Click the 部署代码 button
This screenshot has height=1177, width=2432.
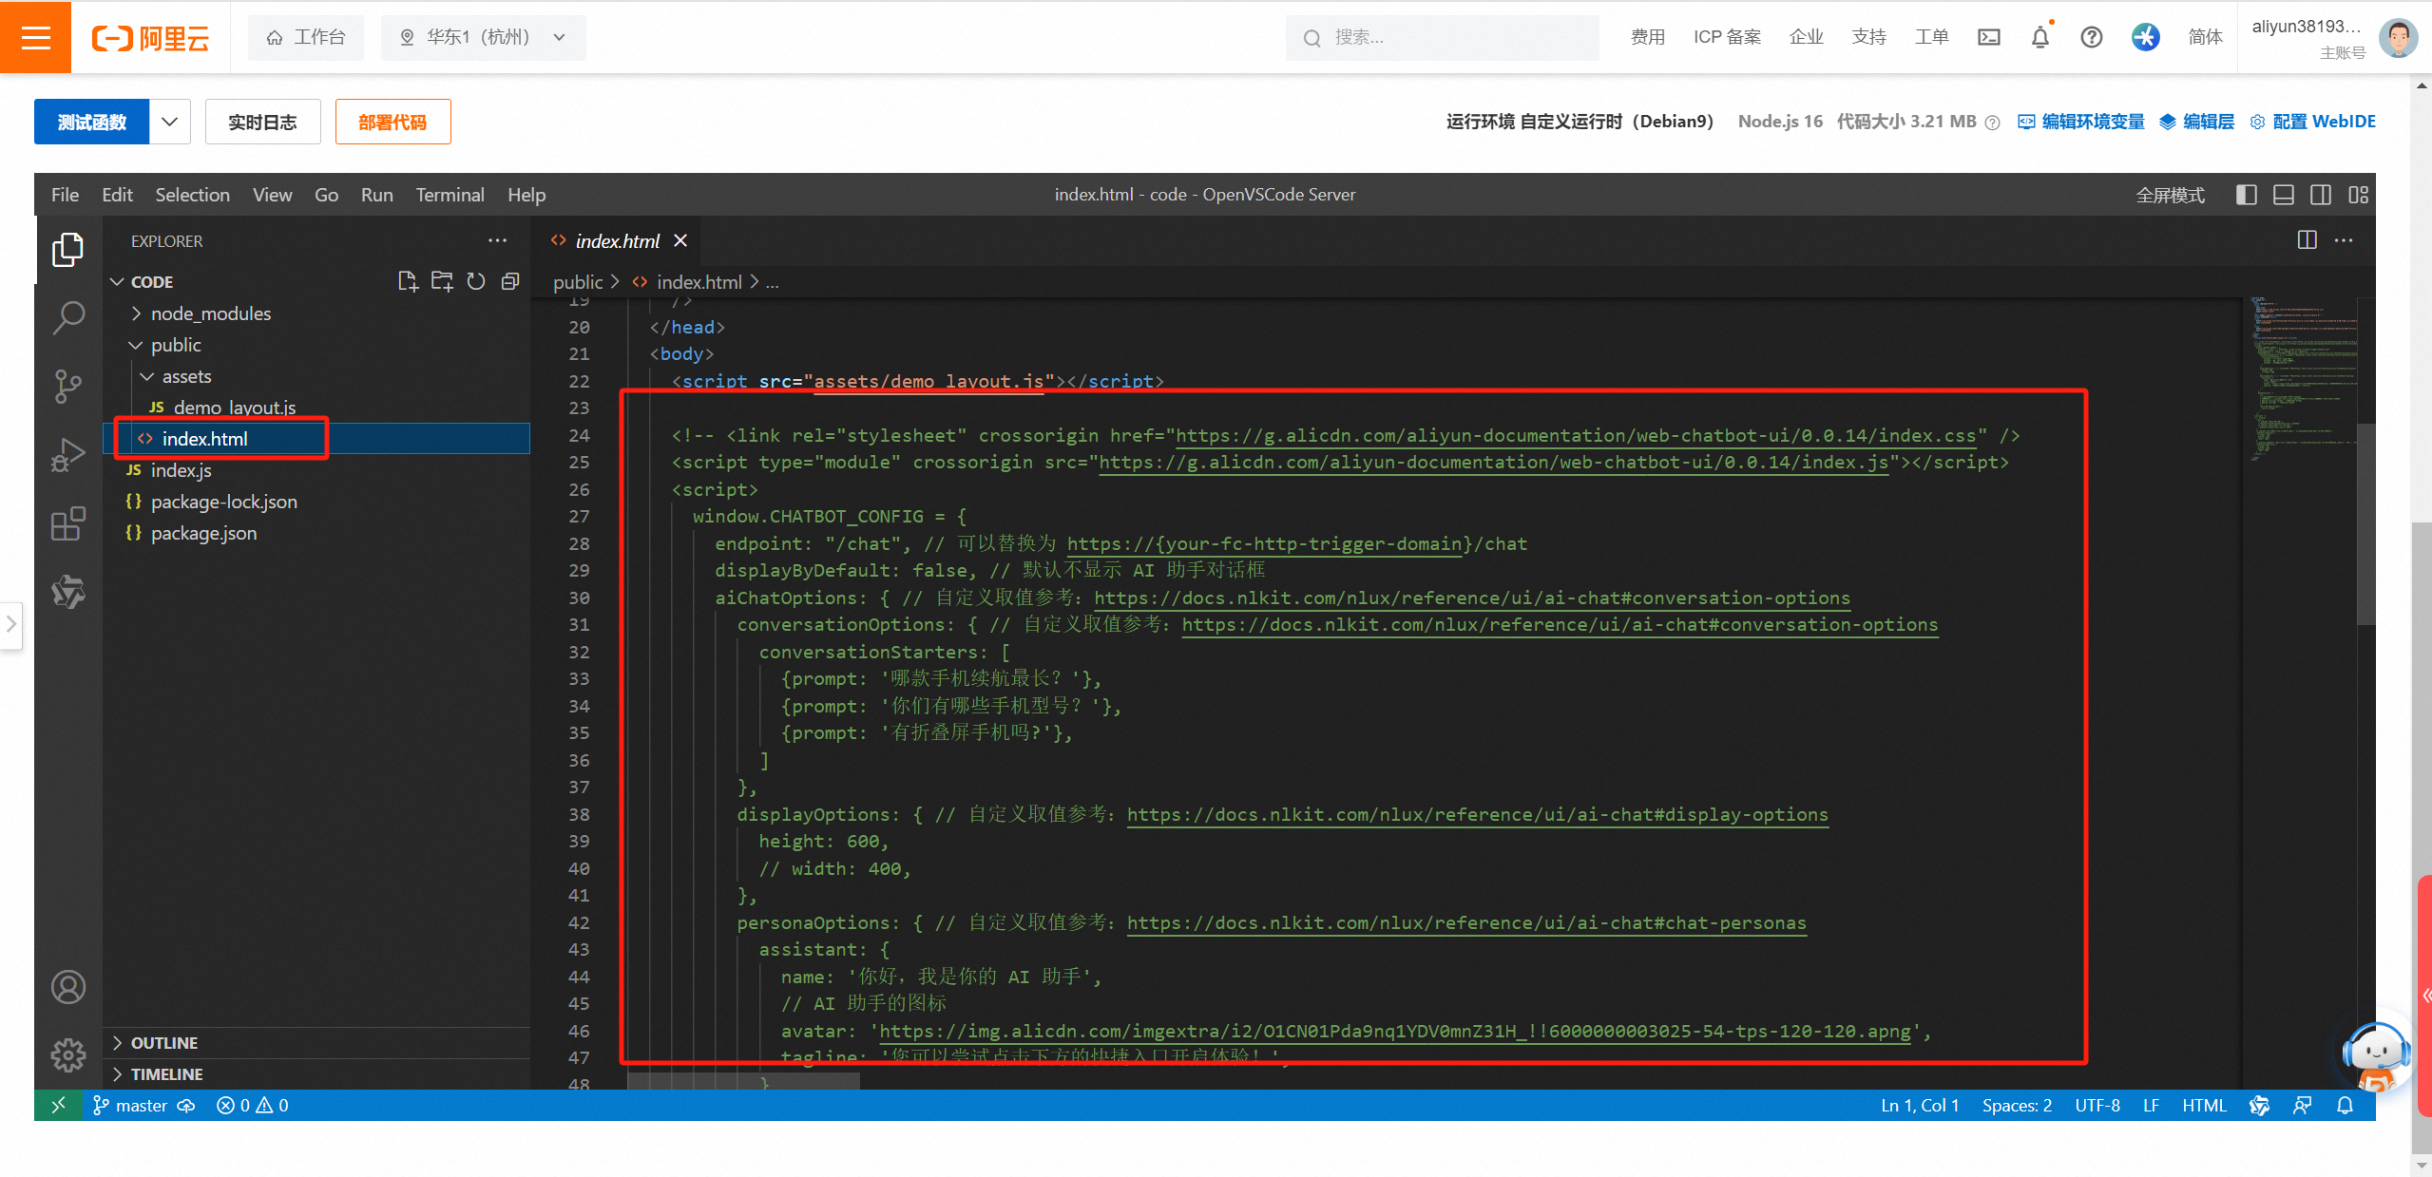coord(393,122)
